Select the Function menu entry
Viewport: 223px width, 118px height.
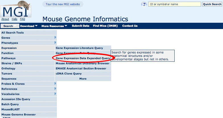point(28,53)
